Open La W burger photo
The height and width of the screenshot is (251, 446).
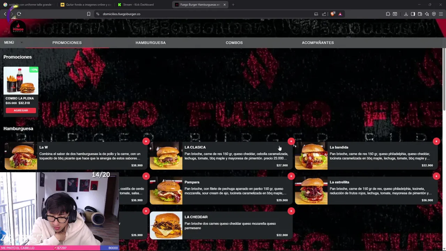click(x=21, y=155)
